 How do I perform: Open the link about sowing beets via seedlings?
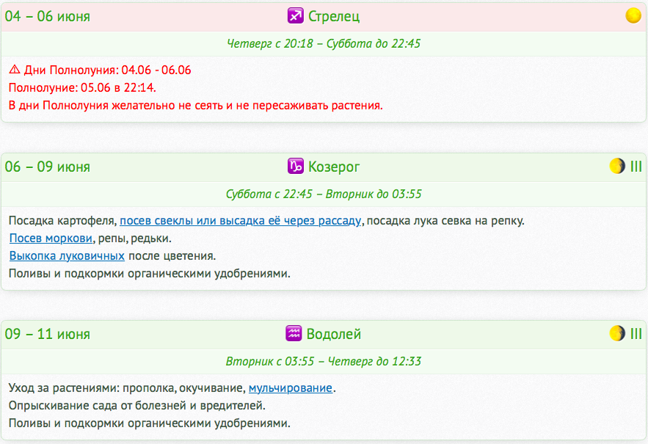241,221
